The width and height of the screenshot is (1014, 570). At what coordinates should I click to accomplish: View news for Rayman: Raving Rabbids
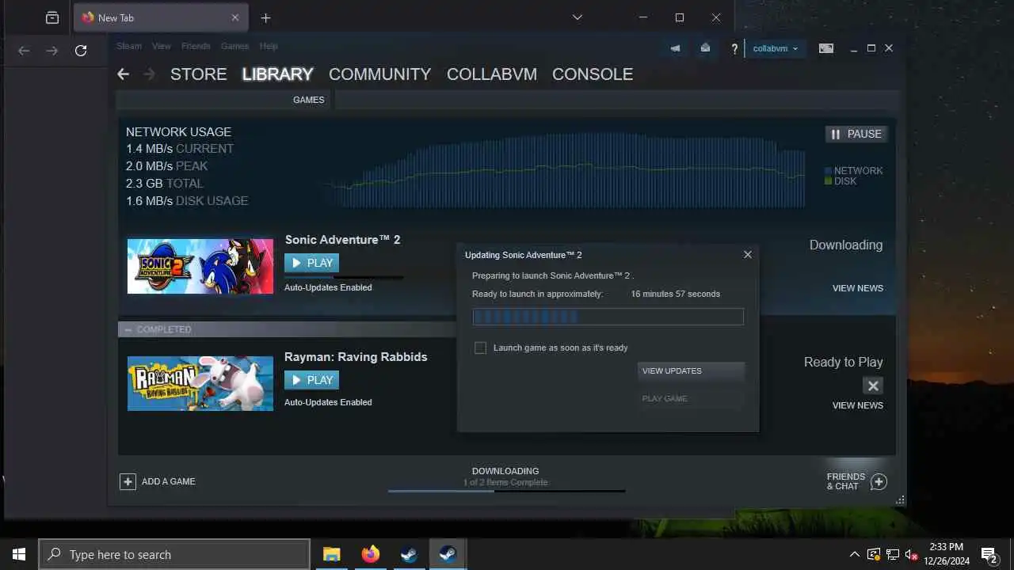click(857, 405)
